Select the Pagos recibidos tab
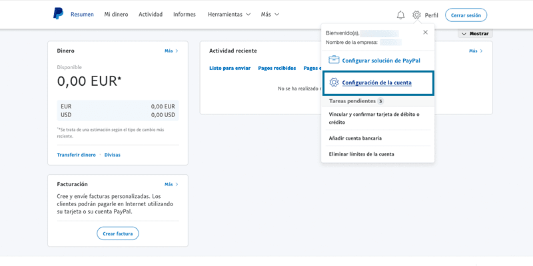The width and height of the screenshot is (533, 266). (x=276, y=68)
